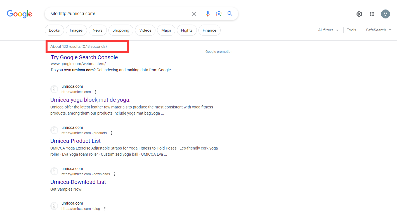Switch to the News filter
This screenshot has width=397, height=211.
pyautogui.click(x=98, y=30)
